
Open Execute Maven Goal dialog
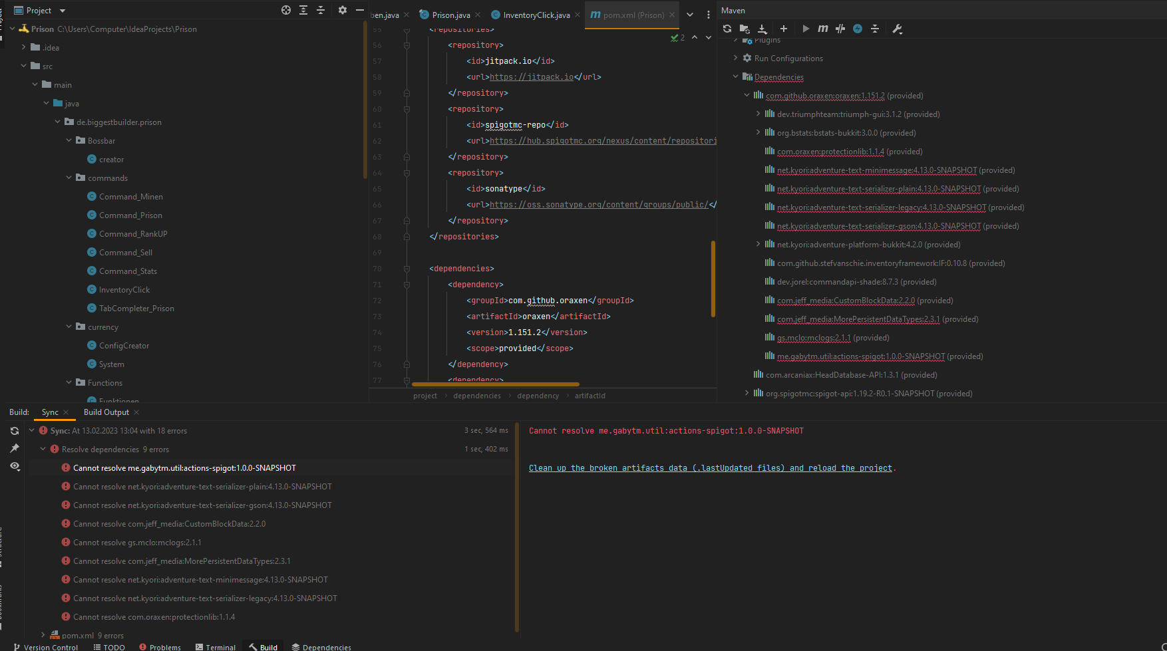click(x=823, y=29)
